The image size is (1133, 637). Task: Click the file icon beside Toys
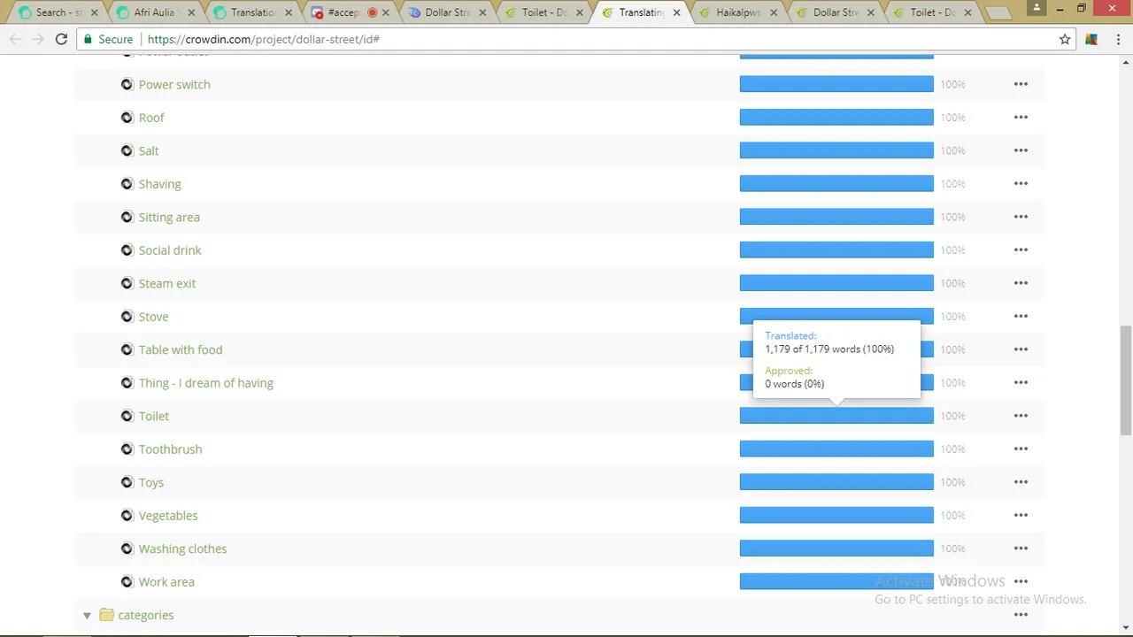point(127,482)
